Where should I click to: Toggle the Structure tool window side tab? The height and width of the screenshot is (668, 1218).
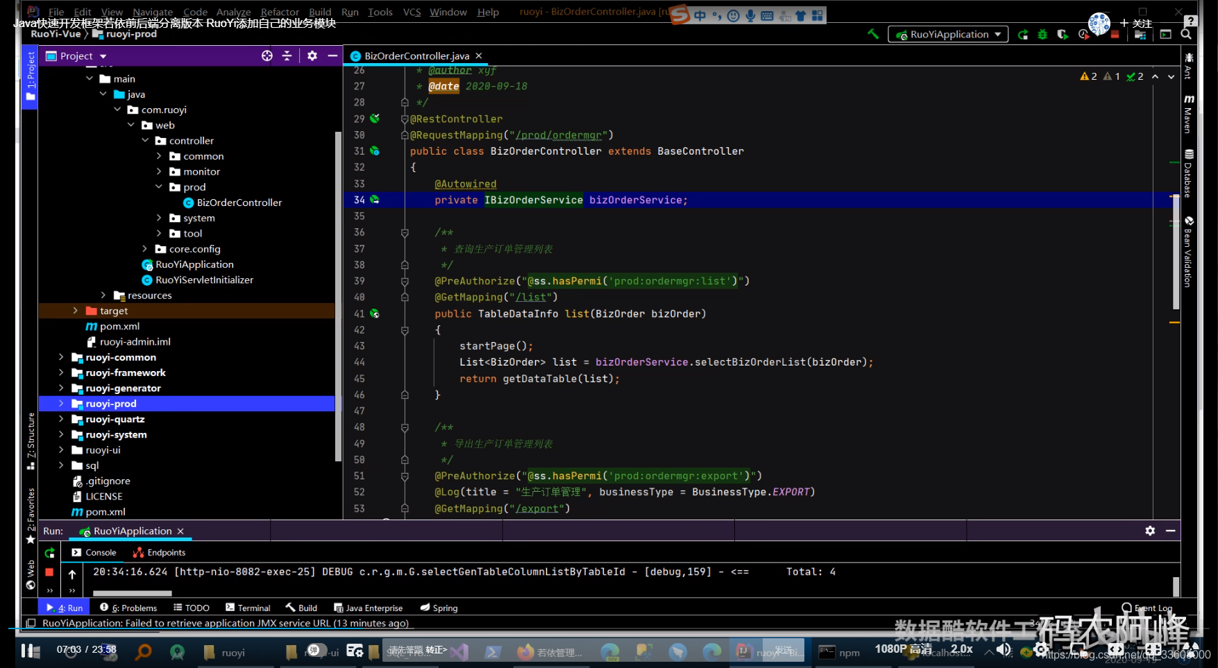[x=30, y=442]
